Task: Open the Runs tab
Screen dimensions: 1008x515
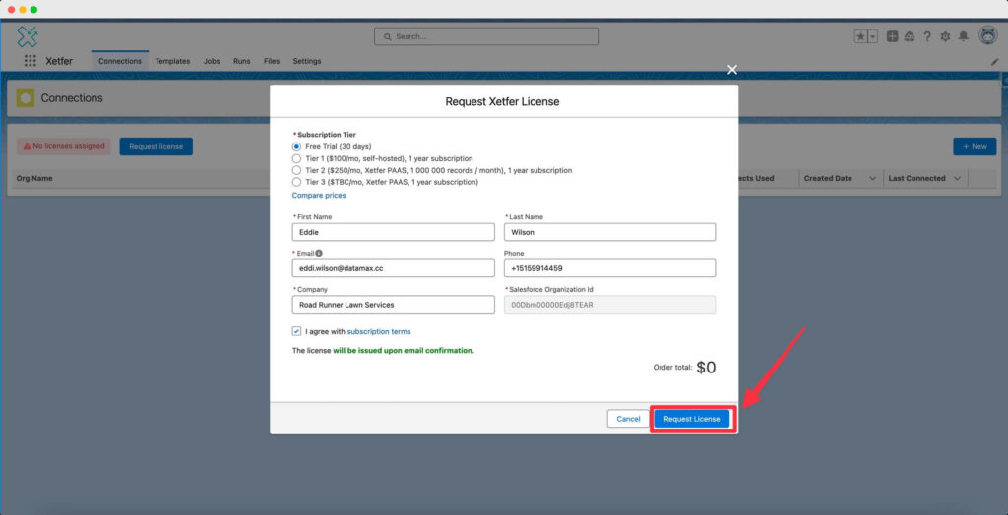Action: click(242, 61)
